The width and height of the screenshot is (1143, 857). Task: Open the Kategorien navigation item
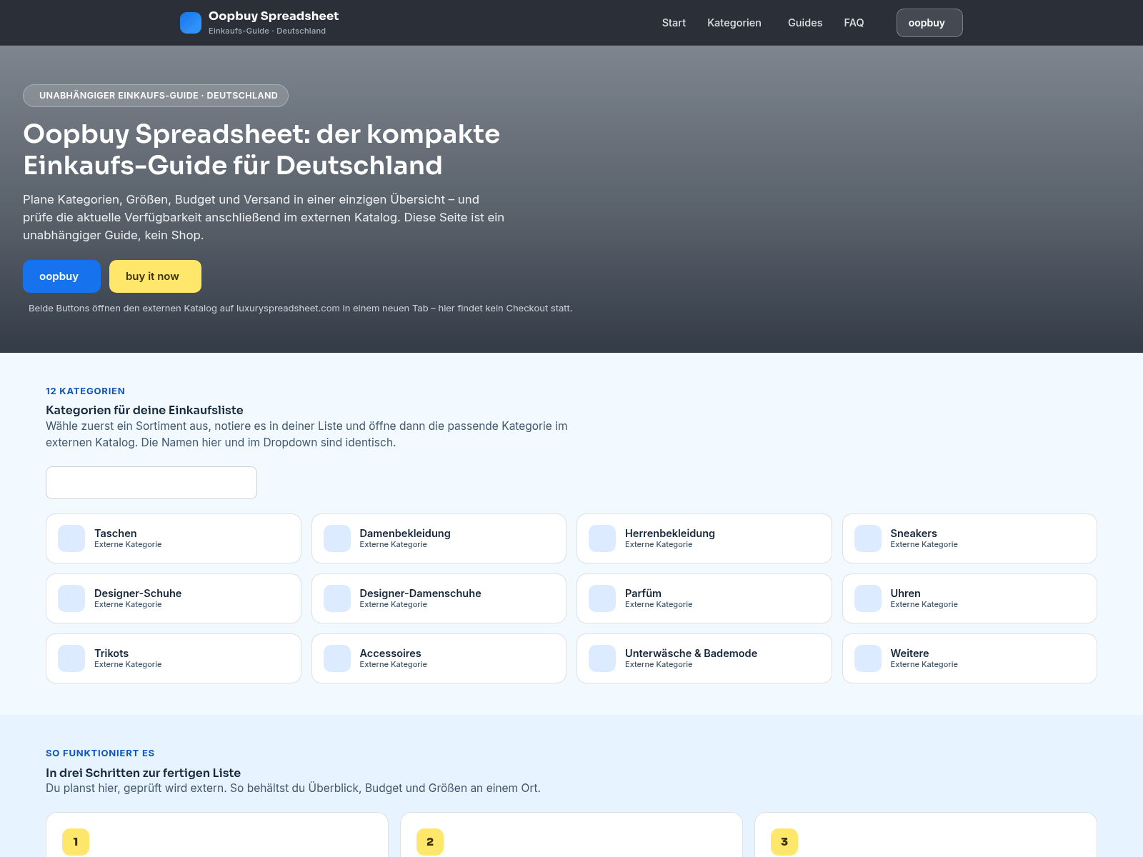pyautogui.click(x=734, y=23)
